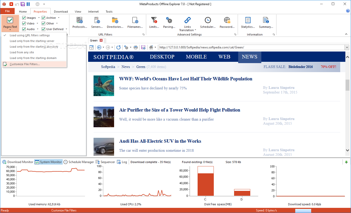
Task: Open the WWF oceans wildlife article
Action: tap(186, 79)
